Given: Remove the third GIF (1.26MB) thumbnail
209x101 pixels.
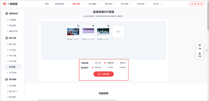Looking at the screenshot, I should [x=108, y=26].
